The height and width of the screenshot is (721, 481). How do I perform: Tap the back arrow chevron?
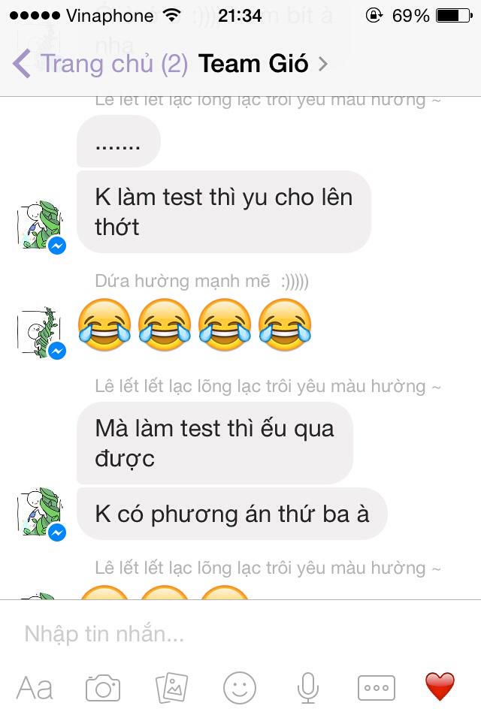tap(22, 63)
